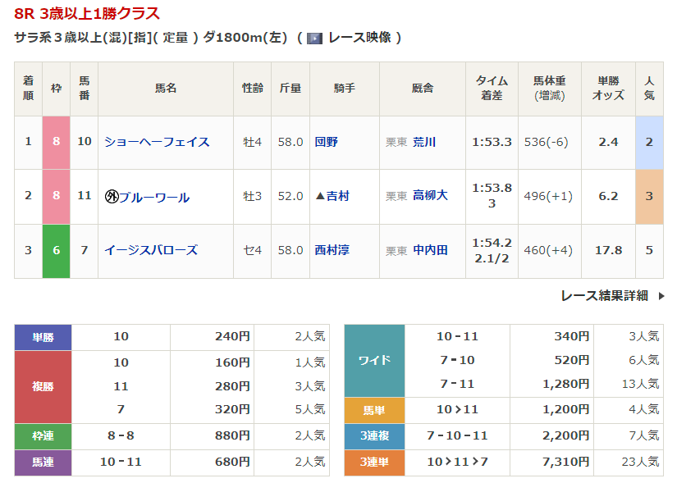This screenshot has height=483, width=677.
Task: Expand レース結果詳細 arrow
Action: (x=661, y=296)
